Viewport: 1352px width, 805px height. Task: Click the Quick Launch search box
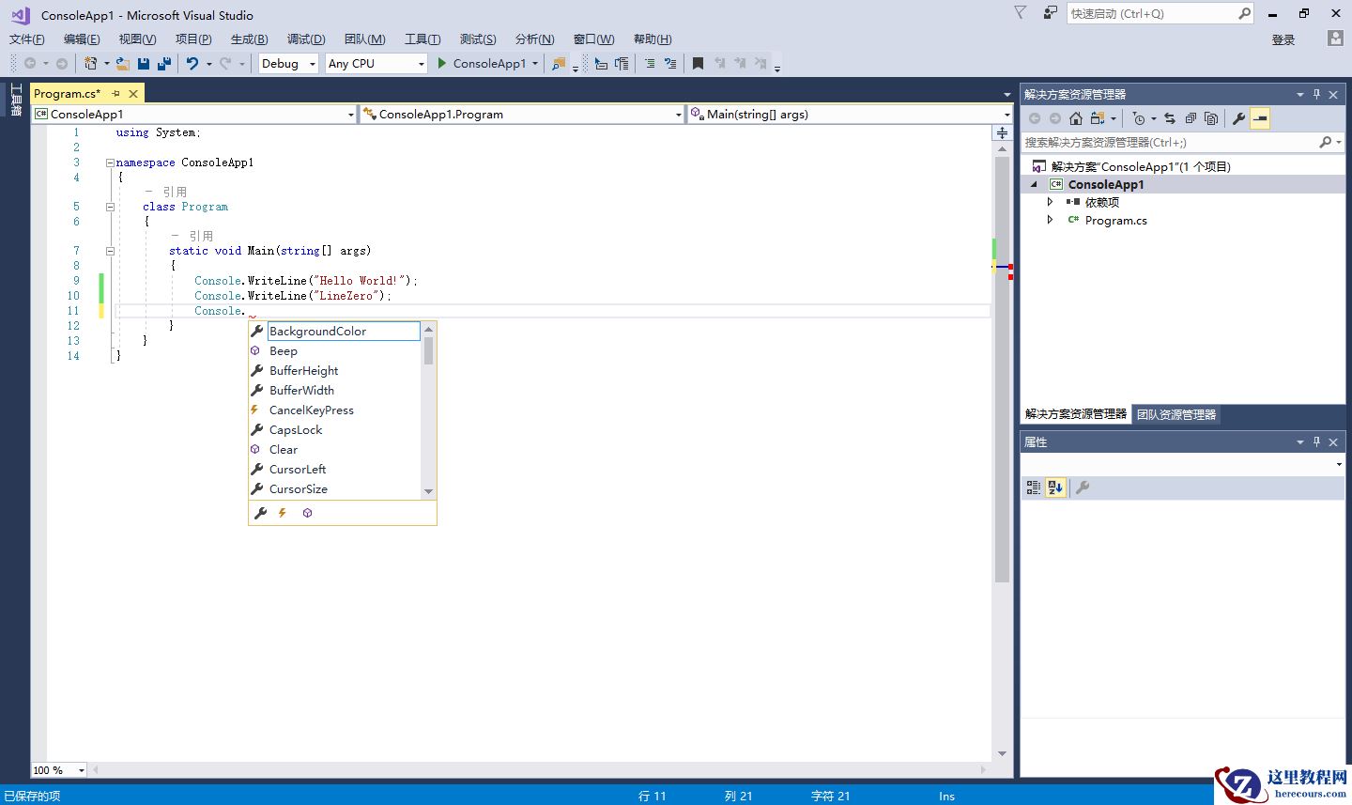pyautogui.click(x=1151, y=14)
